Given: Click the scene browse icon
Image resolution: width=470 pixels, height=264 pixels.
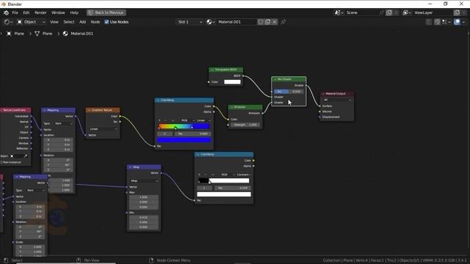Looking at the screenshot, I should coord(339,12).
